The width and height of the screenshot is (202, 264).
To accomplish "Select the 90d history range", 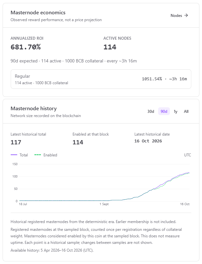I will click(x=164, y=112).
